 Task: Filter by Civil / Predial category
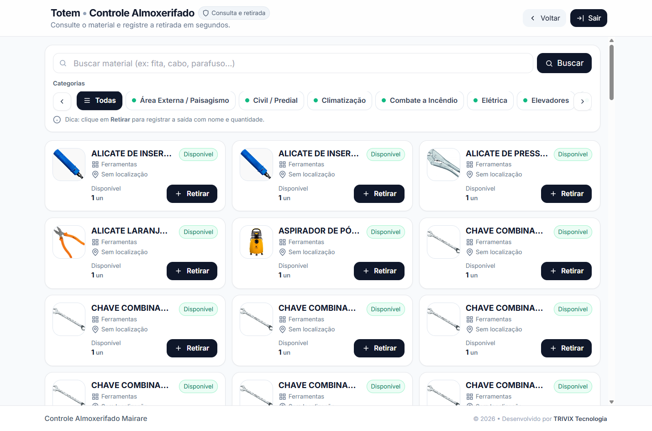point(271,101)
